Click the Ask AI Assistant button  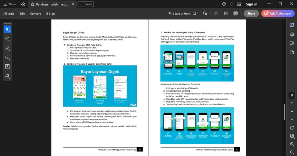(x=278, y=14)
